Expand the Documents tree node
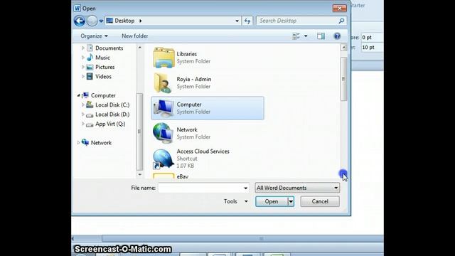Image resolution: width=455 pixels, height=256 pixels. (83, 48)
